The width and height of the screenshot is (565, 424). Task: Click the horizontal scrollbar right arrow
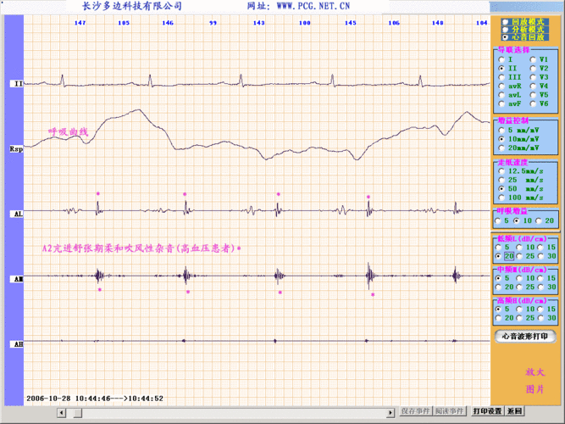point(391,412)
